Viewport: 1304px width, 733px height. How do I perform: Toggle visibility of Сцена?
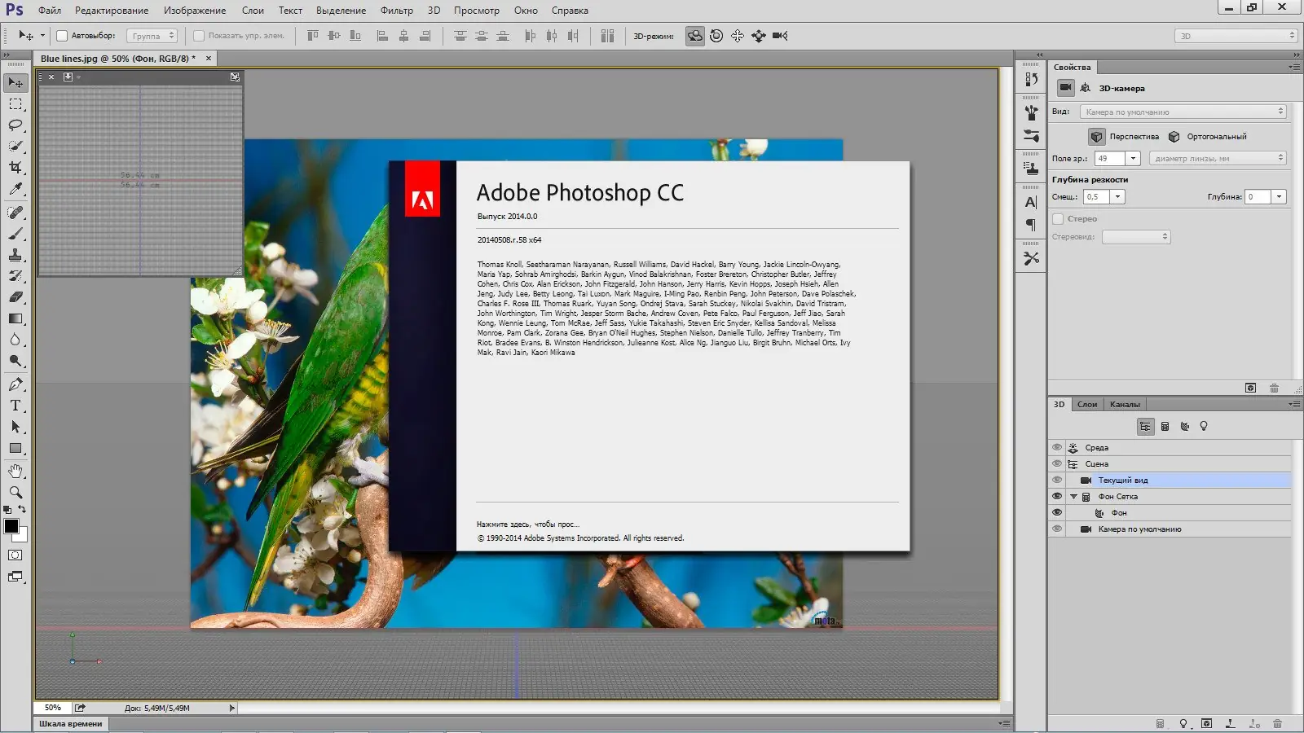point(1057,464)
